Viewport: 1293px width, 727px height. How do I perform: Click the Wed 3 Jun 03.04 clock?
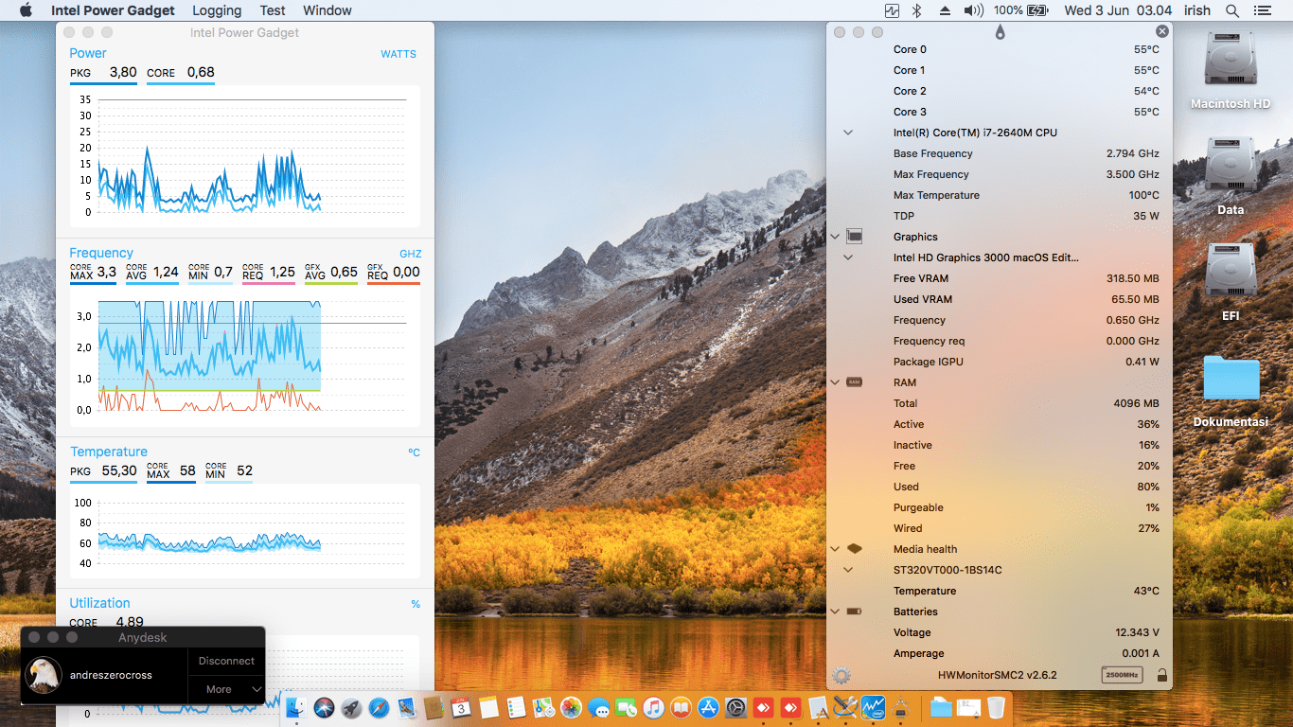[1118, 10]
